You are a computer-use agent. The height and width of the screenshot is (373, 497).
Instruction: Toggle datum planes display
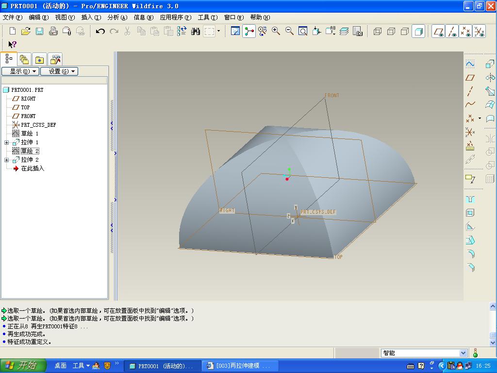(439, 32)
